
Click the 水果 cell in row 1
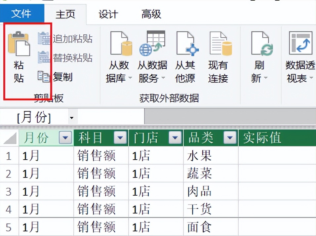[x=211, y=156]
